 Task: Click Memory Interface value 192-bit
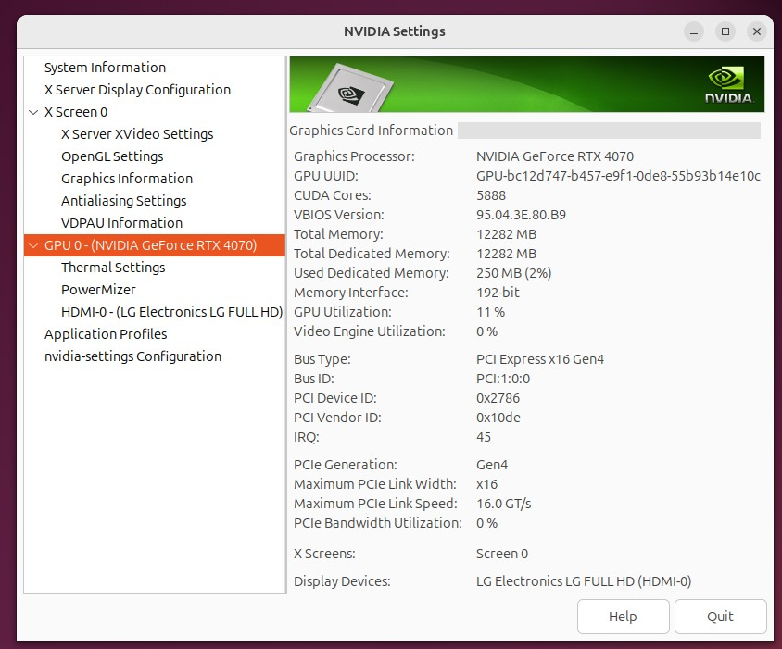[x=498, y=293]
